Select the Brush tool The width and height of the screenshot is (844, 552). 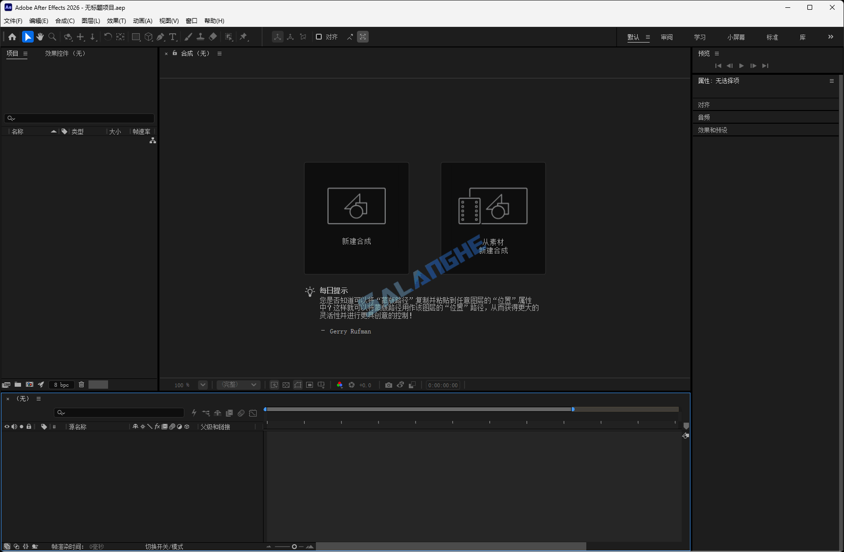click(x=188, y=37)
